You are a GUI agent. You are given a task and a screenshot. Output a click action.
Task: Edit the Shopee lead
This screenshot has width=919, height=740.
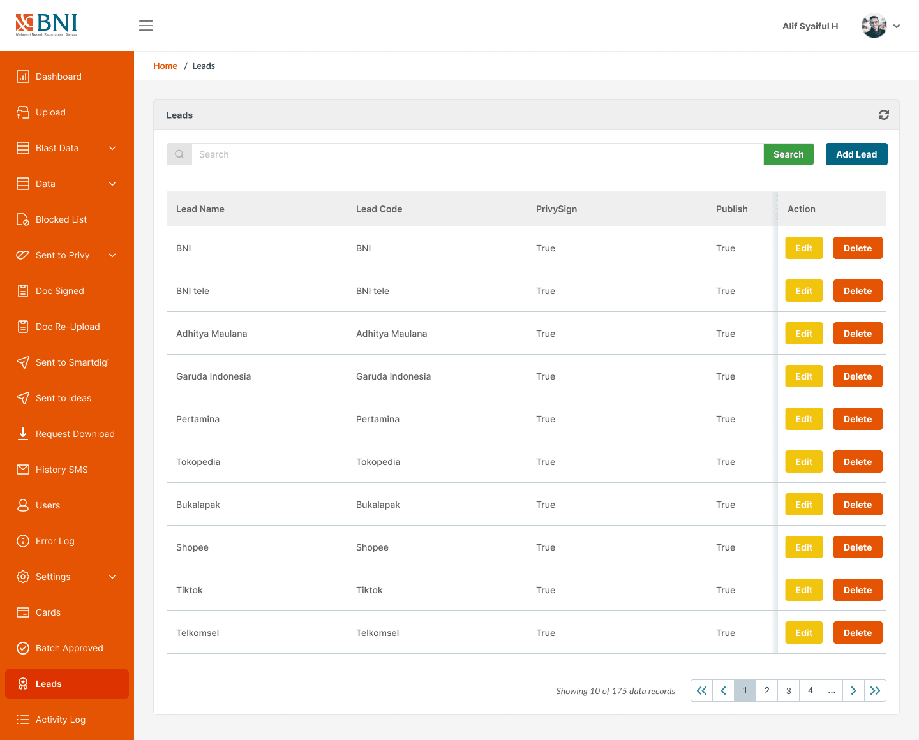804,547
